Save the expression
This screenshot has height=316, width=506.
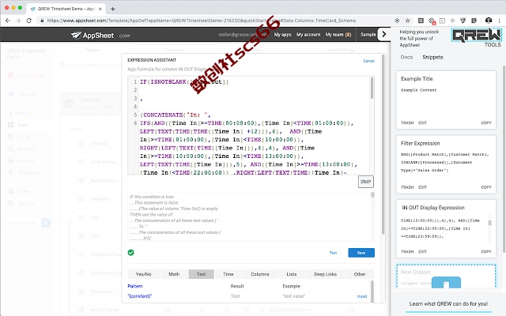point(361,253)
